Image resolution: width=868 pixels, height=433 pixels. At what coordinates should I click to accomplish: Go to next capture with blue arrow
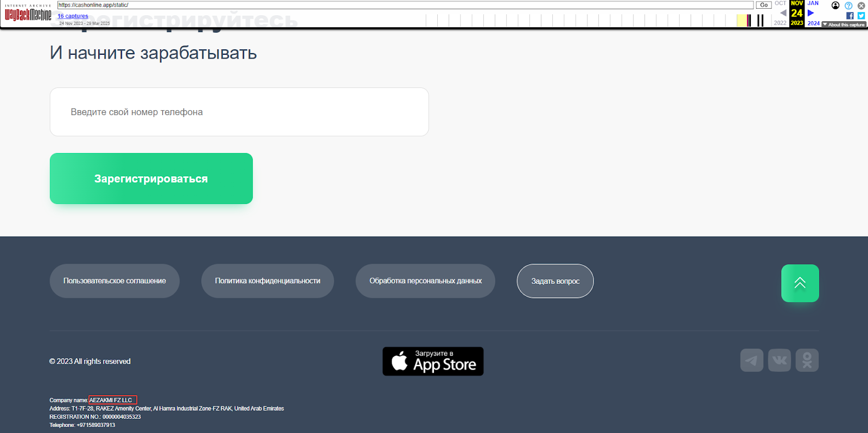click(811, 13)
